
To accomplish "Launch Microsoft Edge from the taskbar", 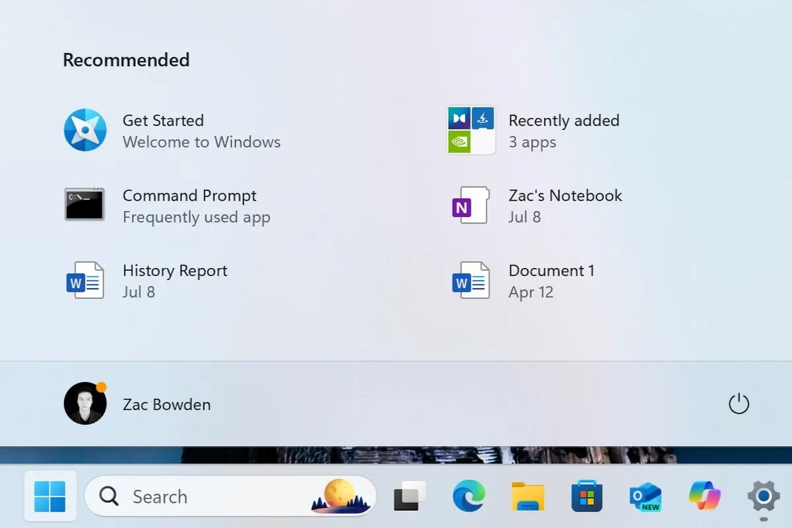I will click(469, 496).
